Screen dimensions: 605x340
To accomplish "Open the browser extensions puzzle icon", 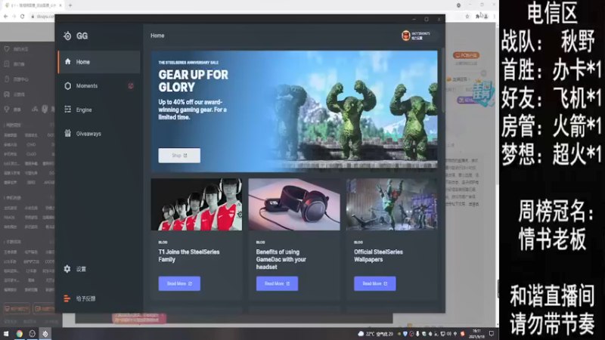I will click(x=478, y=16).
